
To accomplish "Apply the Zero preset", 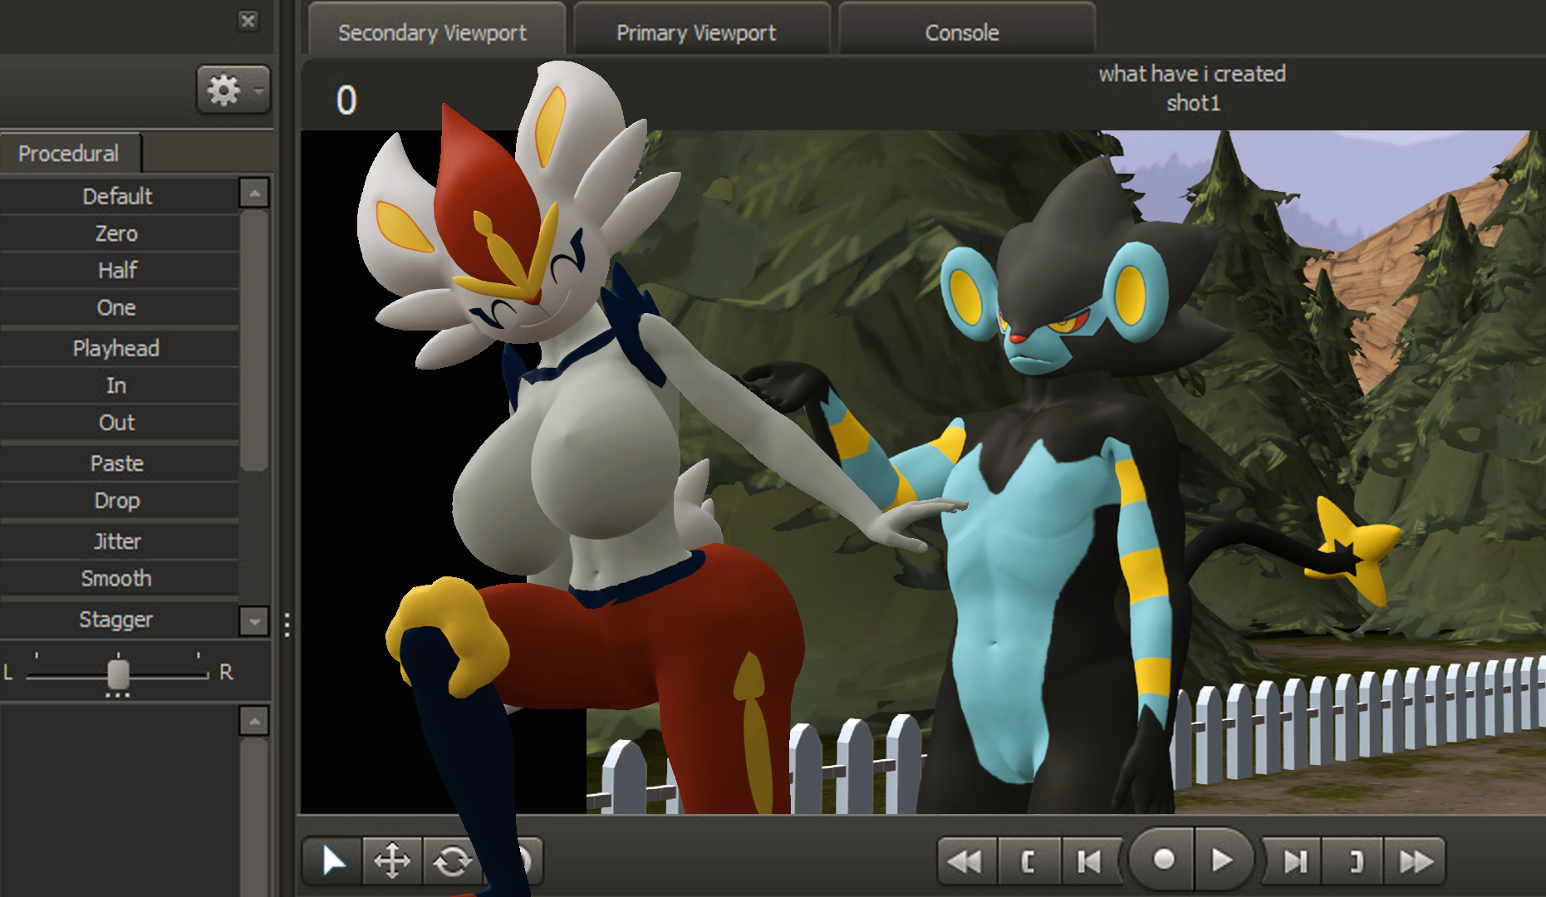I will 119,233.
